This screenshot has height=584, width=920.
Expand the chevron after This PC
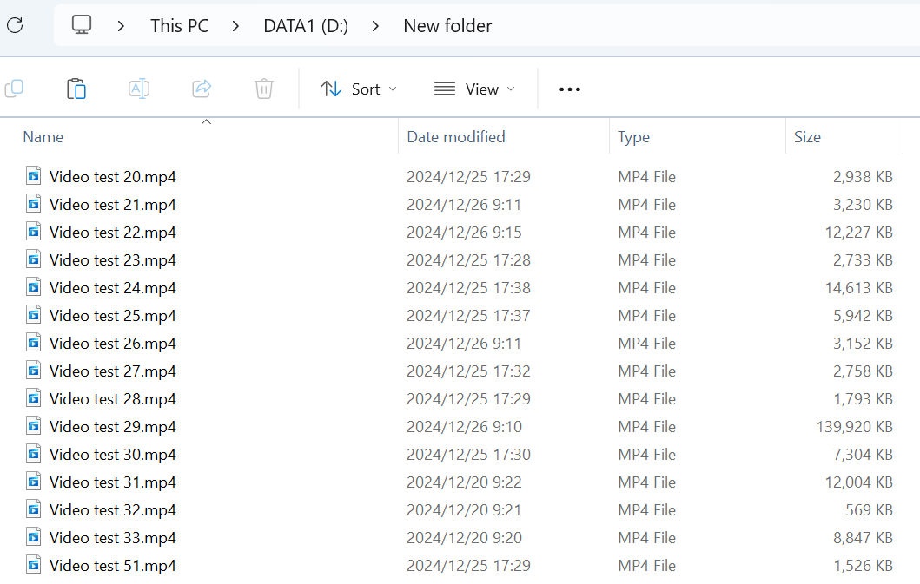(x=235, y=26)
